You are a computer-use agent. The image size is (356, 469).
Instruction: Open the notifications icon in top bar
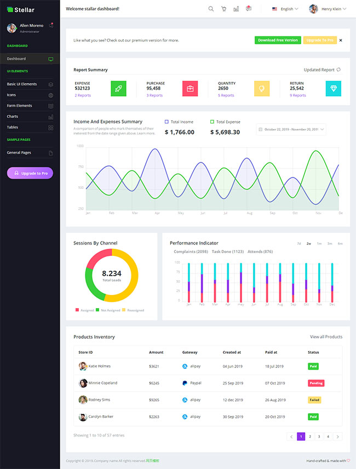[249, 9]
